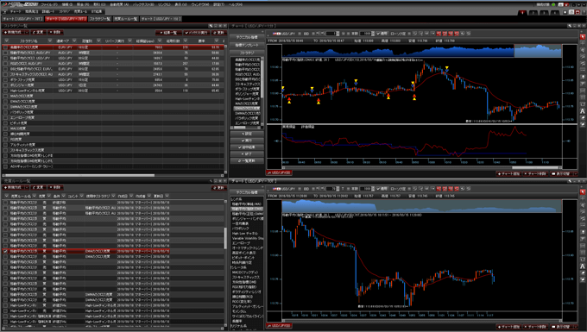
Task: Select the text annotation A tool in lower chart
Action: [583, 266]
